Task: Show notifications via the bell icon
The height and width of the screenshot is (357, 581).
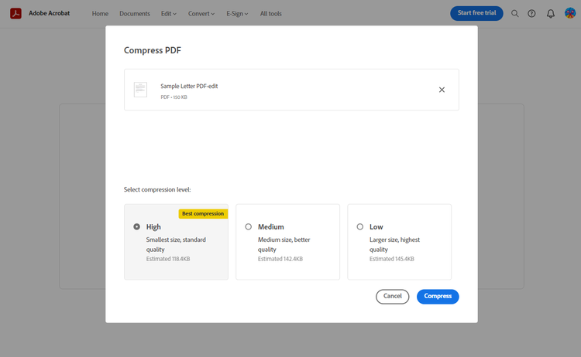Action: pos(551,14)
